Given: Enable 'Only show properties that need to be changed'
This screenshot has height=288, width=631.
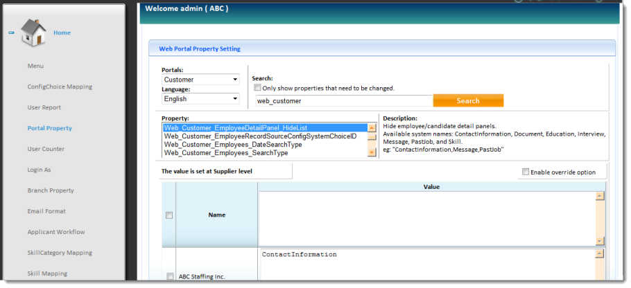Looking at the screenshot, I should 257,88.
